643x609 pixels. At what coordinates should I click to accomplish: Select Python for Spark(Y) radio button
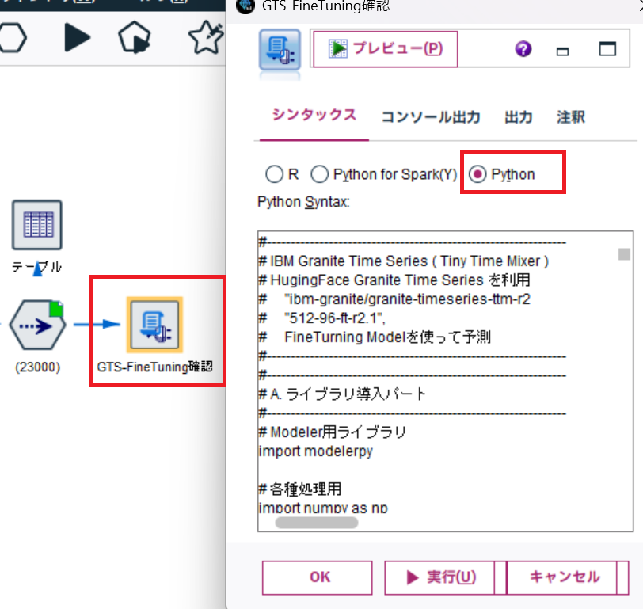[319, 174]
